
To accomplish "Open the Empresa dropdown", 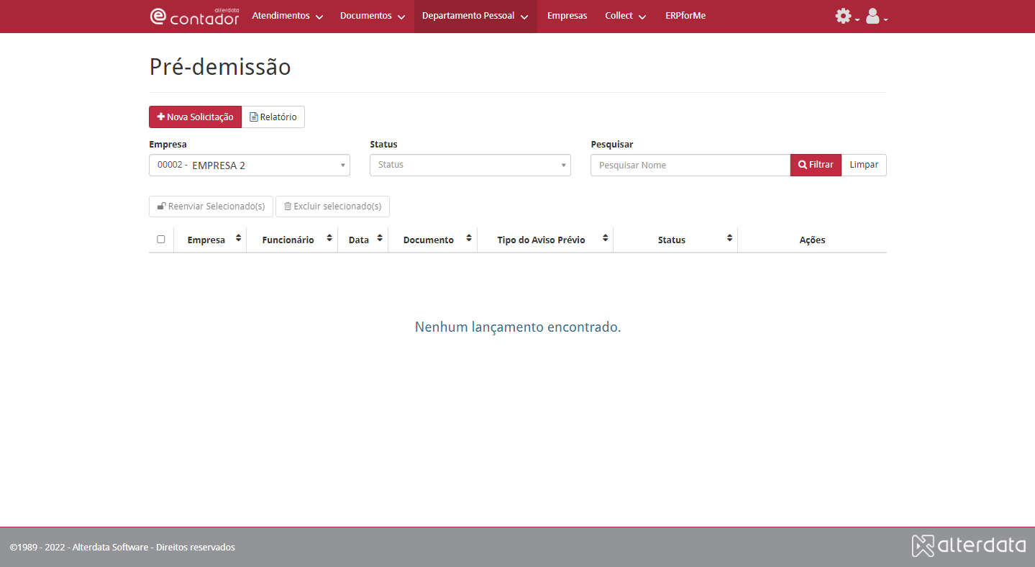I will click(249, 165).
